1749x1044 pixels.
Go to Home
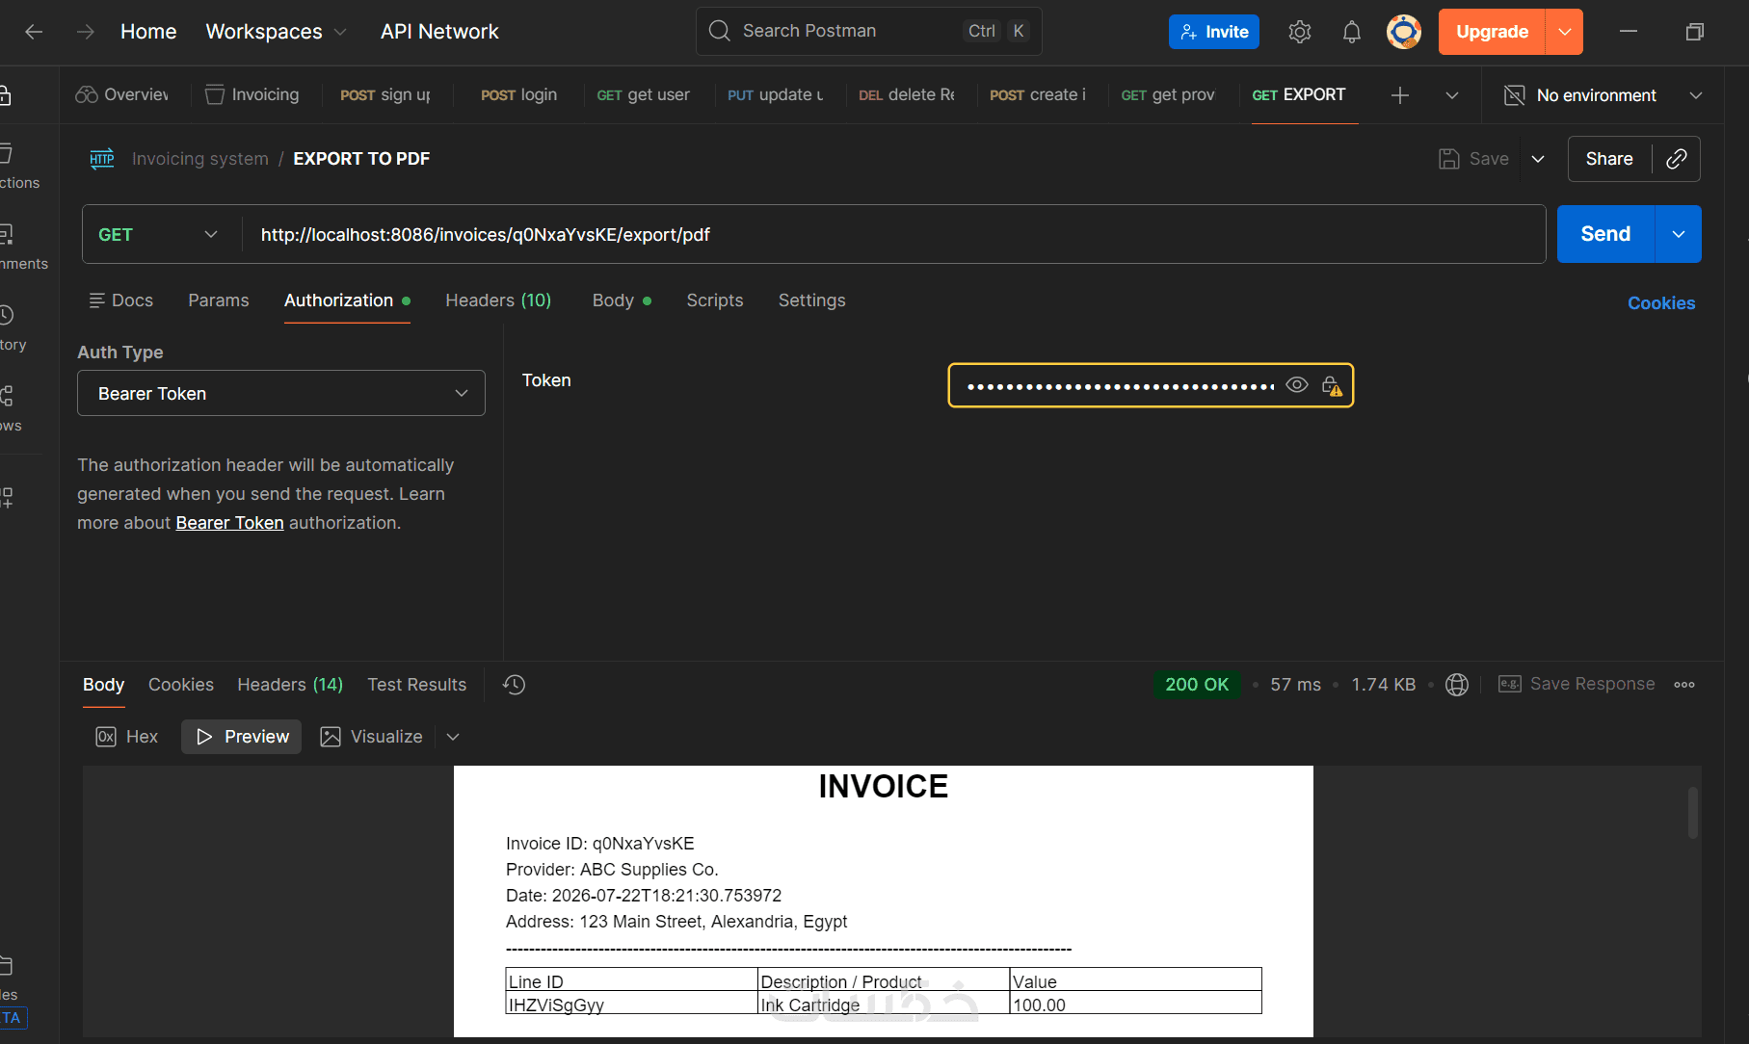pyautogui.click(x=148, y=32)
